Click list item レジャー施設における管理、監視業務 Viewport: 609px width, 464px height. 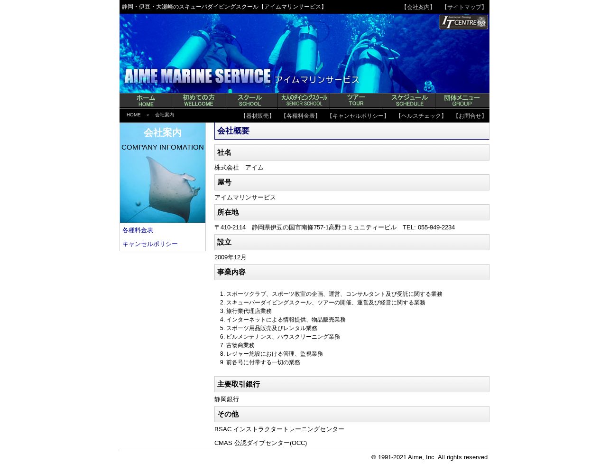coord(274,354)
